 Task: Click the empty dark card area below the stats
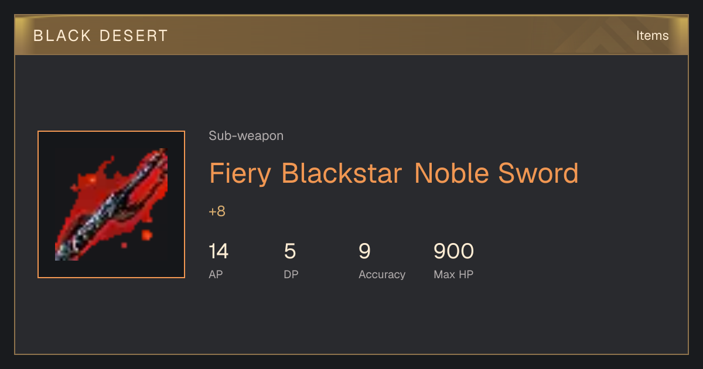pyautogui.click(x=351, y=319)
